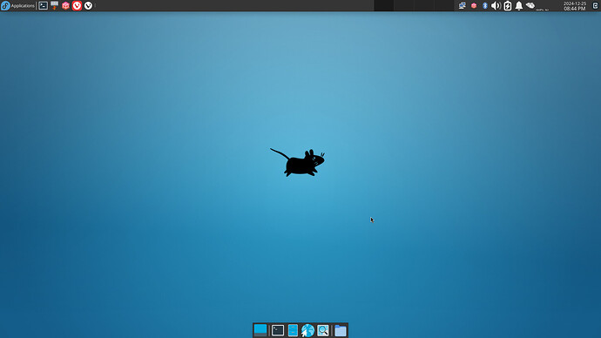Open the volume control speaker icon

(x=496, y=6)
